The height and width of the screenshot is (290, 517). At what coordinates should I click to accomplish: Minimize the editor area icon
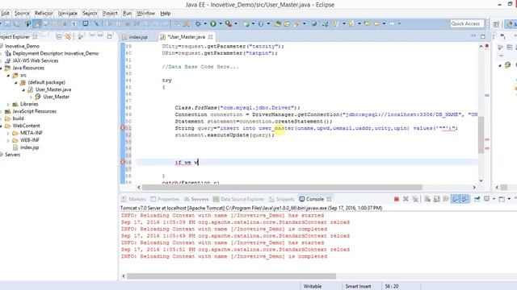click(x=473, y=35)
